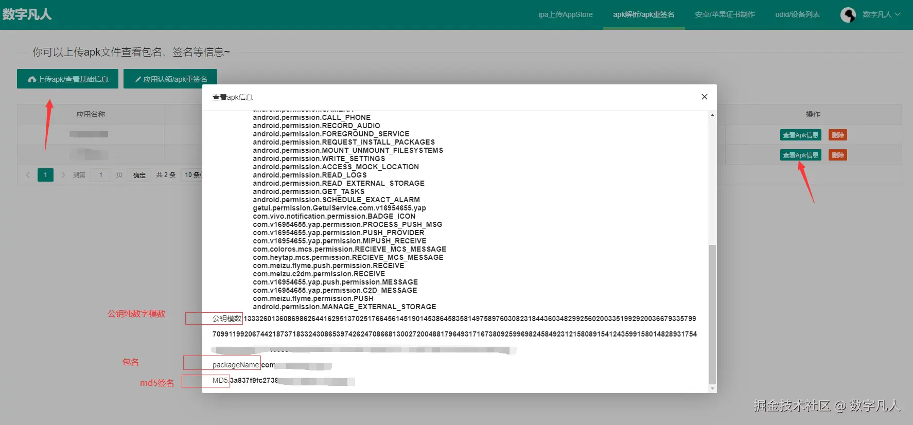Click android.permission.WRITE_SETTINGS line
Image resolution: width=913 pixels, height=425 pixels.
319,158
